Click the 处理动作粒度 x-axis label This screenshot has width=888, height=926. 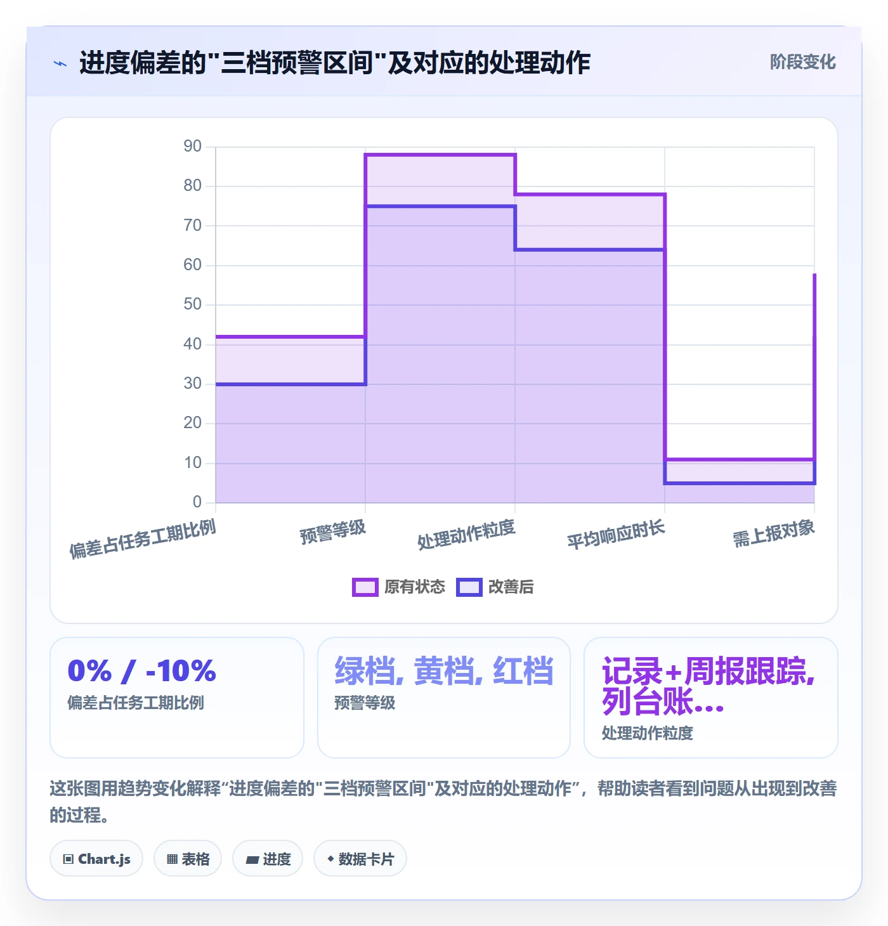click(466, 534)
